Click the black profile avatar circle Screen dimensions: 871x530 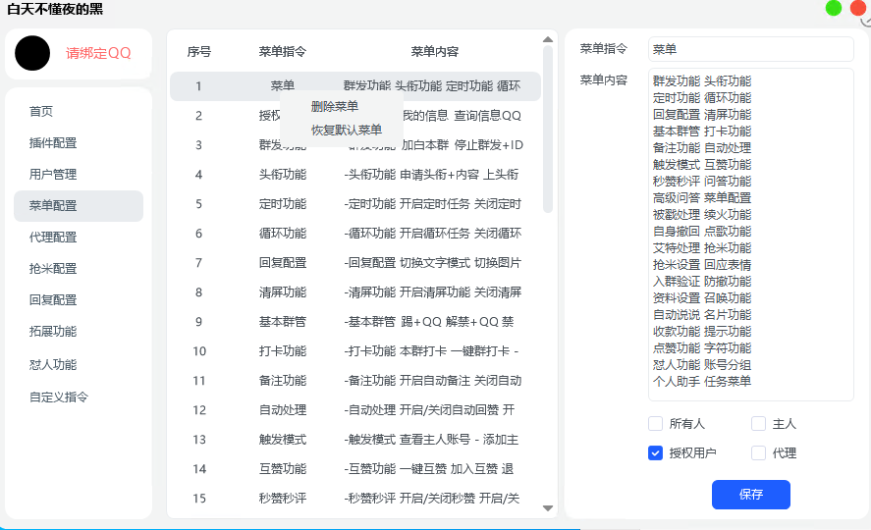32,53
